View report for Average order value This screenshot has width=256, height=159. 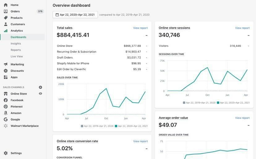[x=242, y=118]
